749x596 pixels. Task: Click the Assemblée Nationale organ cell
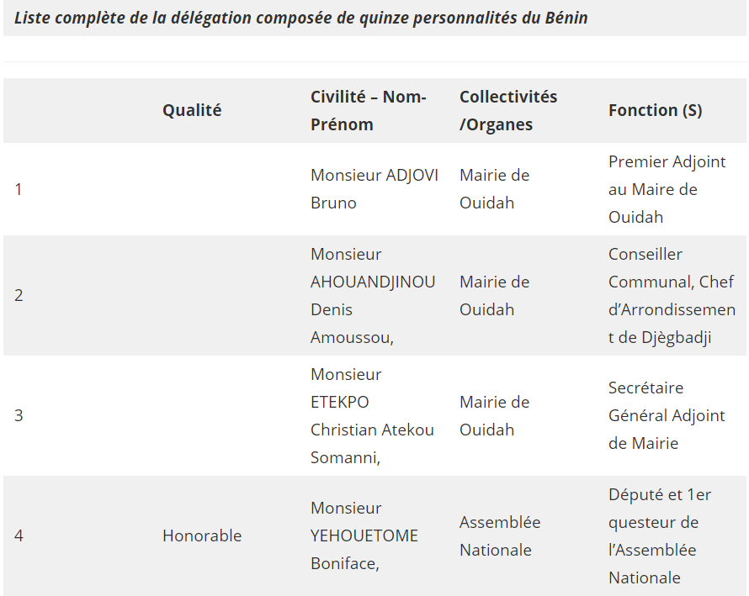point(500,535)
